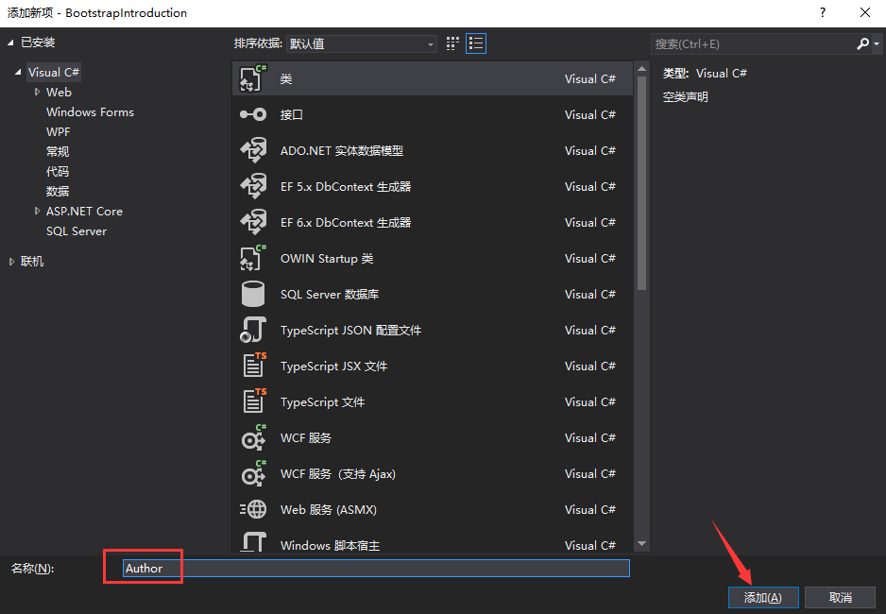Click the WCF 服务 gear icon
The width and height of the screenshot is (886, 614).
pyautogui.click(x=252, y=437)
